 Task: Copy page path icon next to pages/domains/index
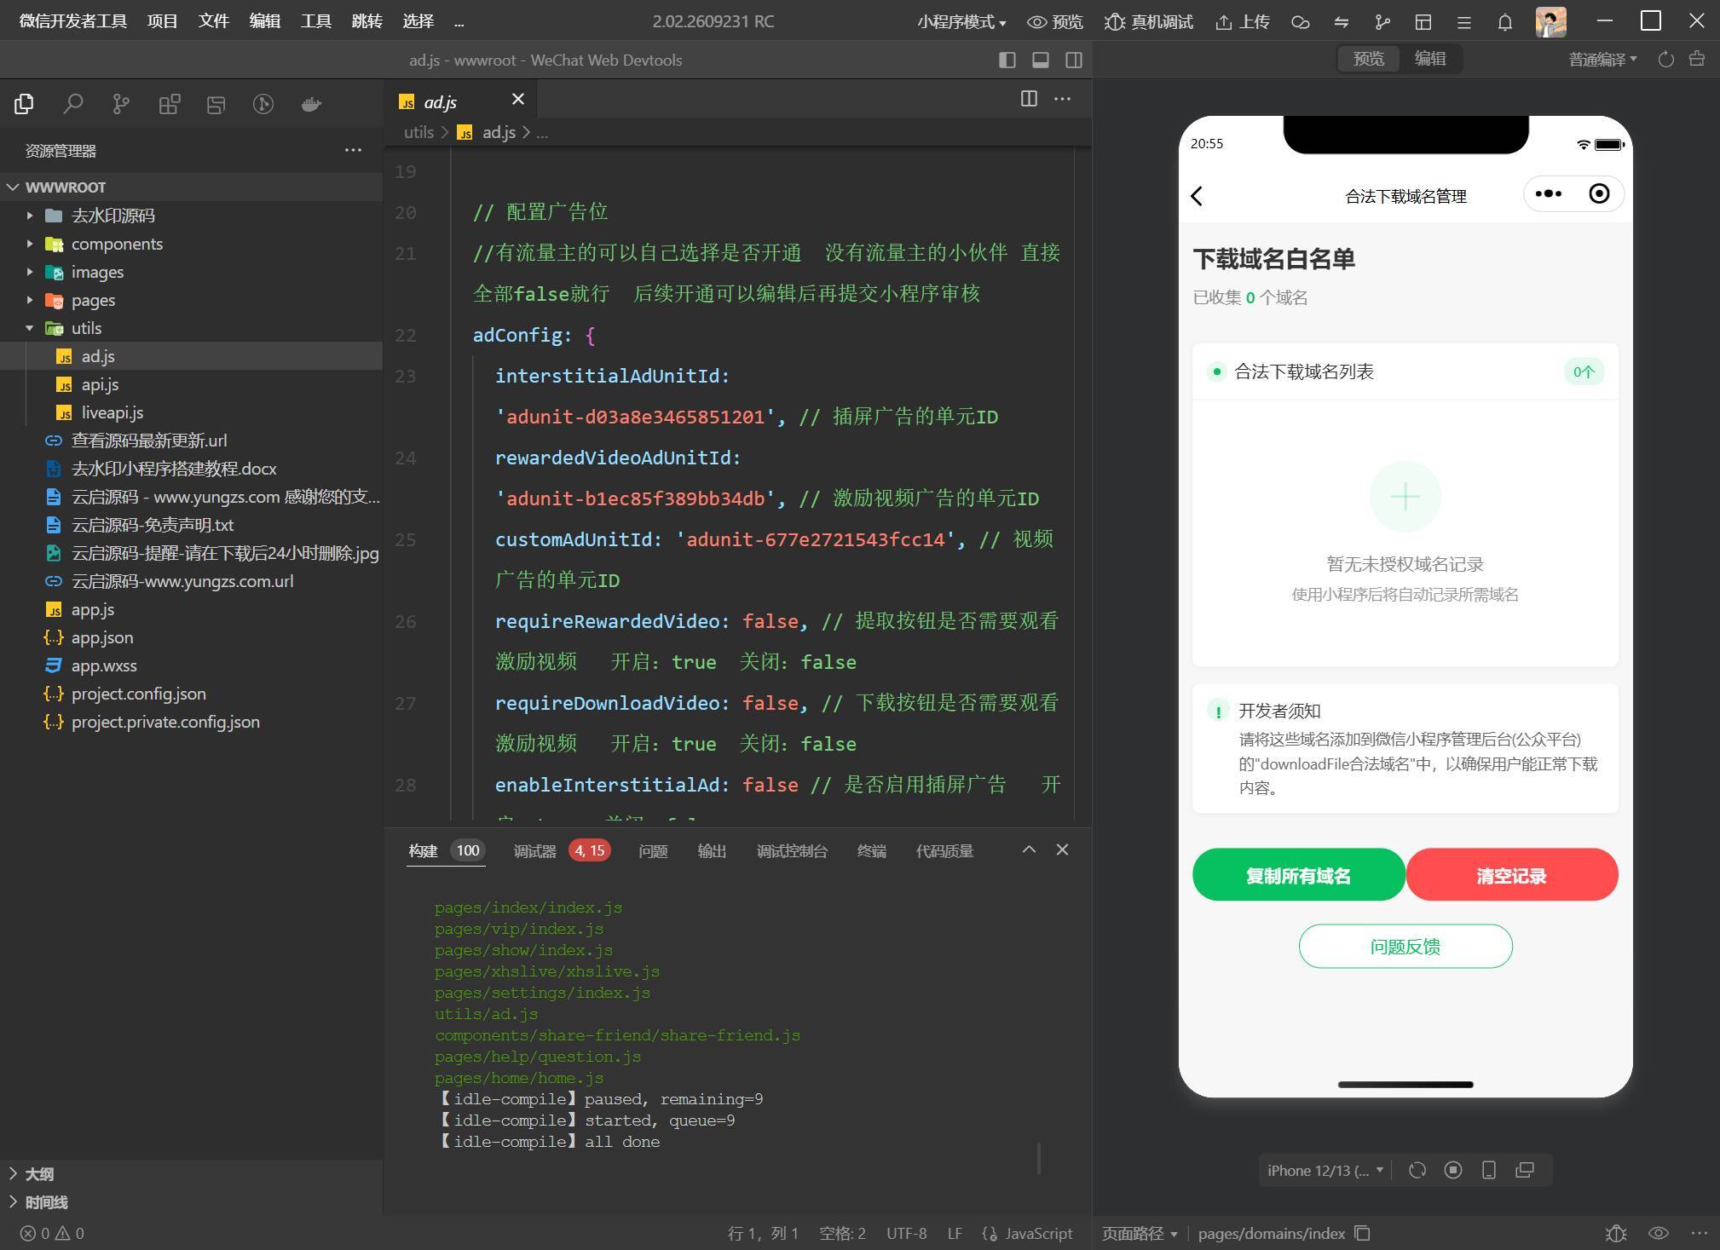(x=1362, y=1233)
